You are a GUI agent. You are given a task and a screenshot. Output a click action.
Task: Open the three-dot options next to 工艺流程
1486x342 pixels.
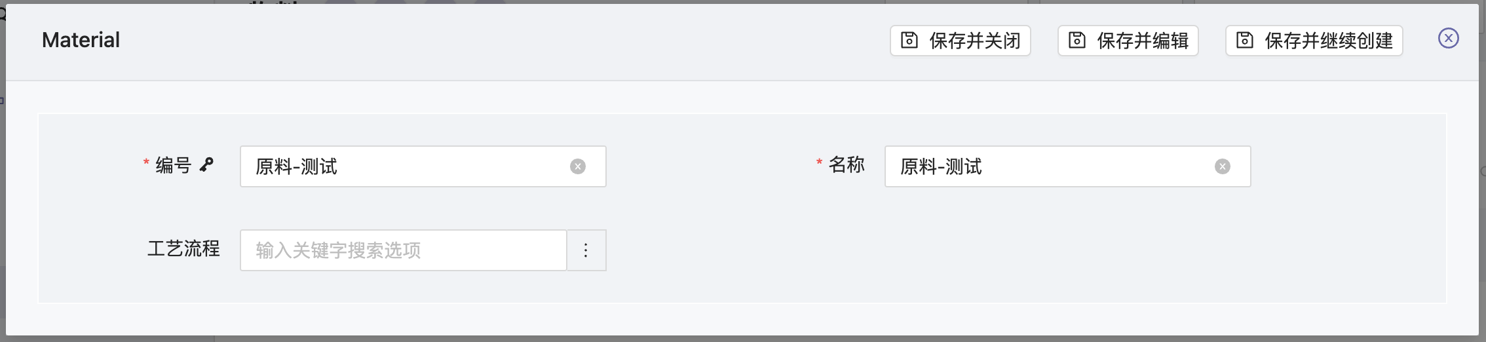click(586, 250)
